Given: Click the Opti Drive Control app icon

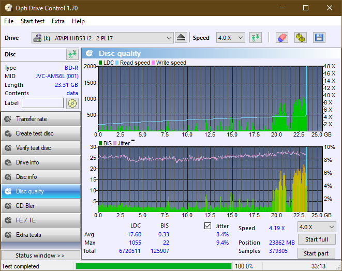Looking at the screenshot, I should (8, 8).
